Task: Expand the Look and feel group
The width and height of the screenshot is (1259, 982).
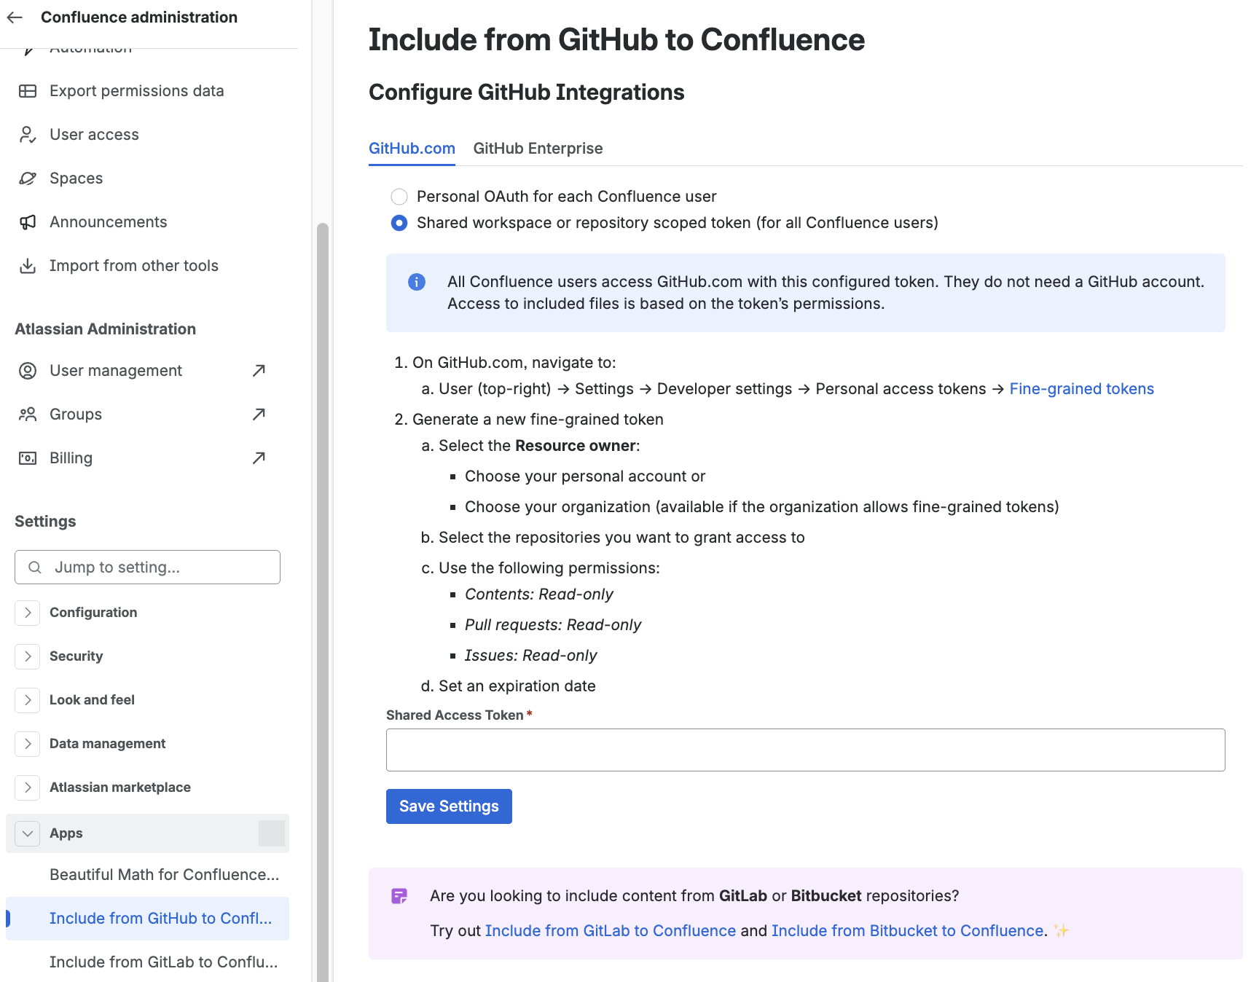Action: (x=27, y=700)
